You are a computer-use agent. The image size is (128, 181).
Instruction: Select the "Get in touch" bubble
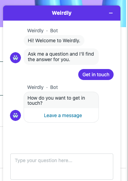[96, 75]
